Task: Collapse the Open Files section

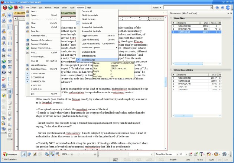Action: [x=172, y=18]
